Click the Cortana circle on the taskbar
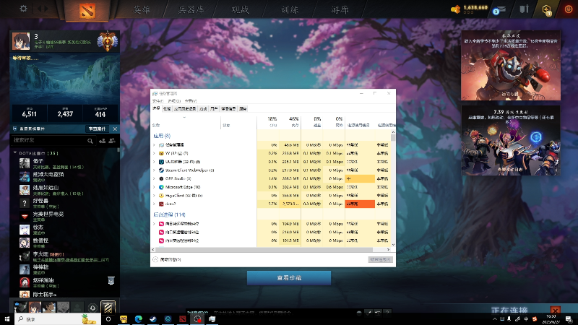578x325 pixels. [x=108, y=319]
